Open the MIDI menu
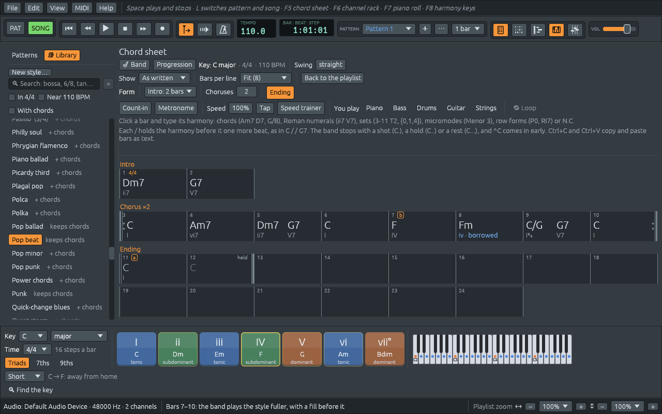The image size is (662, 414). pos(81,8)
